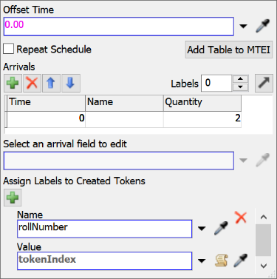Image resolution: width=277 pixels, height=279 pixels.
Task: Click the eyedropper next to rollNumber name
Action: pyautogui.click(x=222, y=228)
